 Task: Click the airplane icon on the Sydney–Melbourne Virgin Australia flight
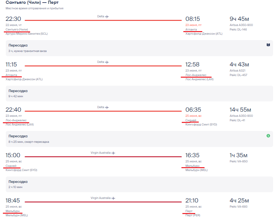click(x=113, y=153)
